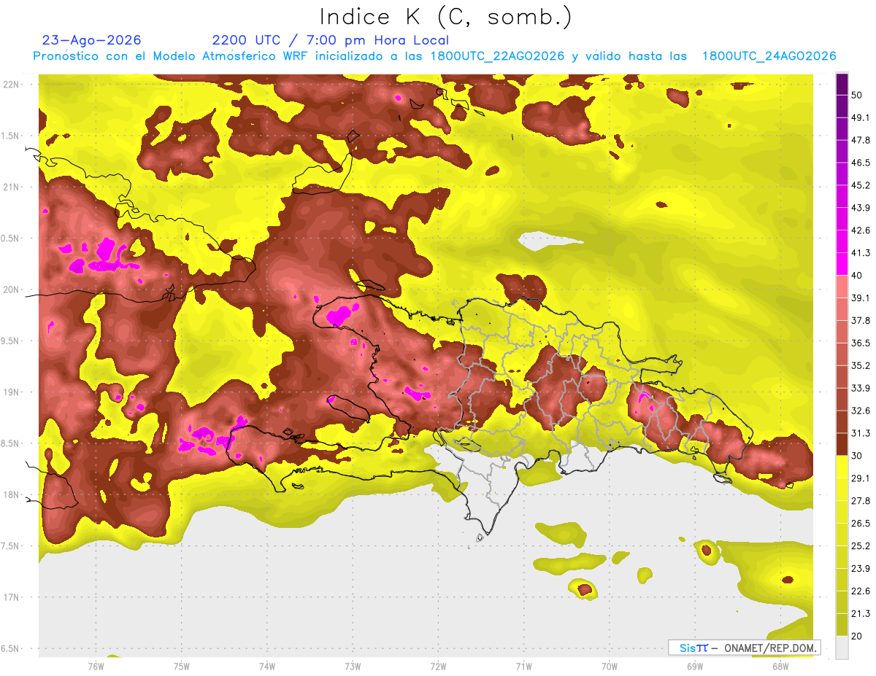Viewport: 876px width, 676px height.
Task: Click the 22N latitude axis label
Action: [x=12, y=84]
